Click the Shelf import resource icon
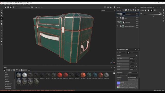 (x=14, y=70)
